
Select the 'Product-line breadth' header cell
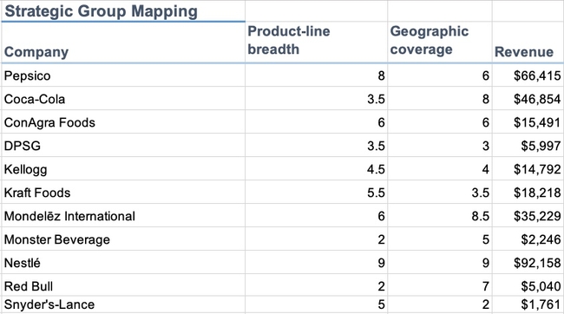(x=316, y=43)
